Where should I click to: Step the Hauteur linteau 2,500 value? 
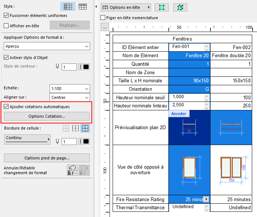pyautogui.click(x=206, y=106)
